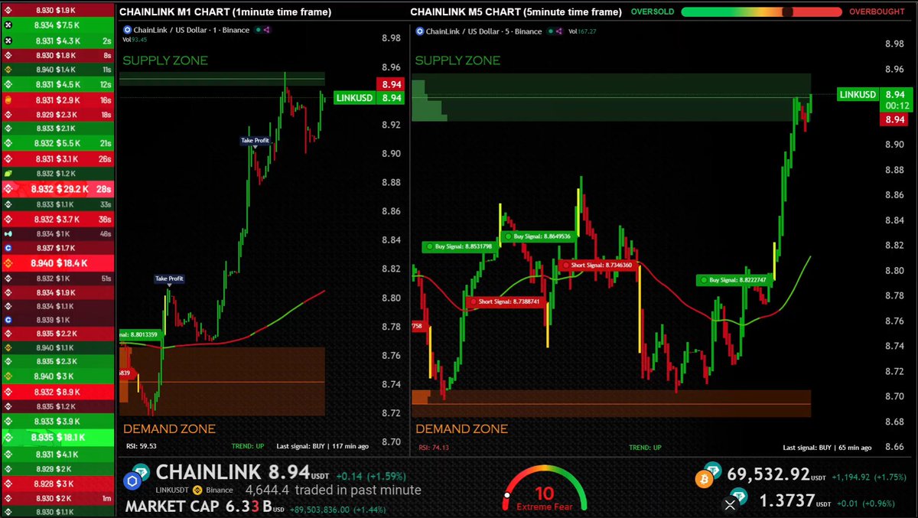Click the Vol 93.45 readout on M1 chart

click(134, 39)
